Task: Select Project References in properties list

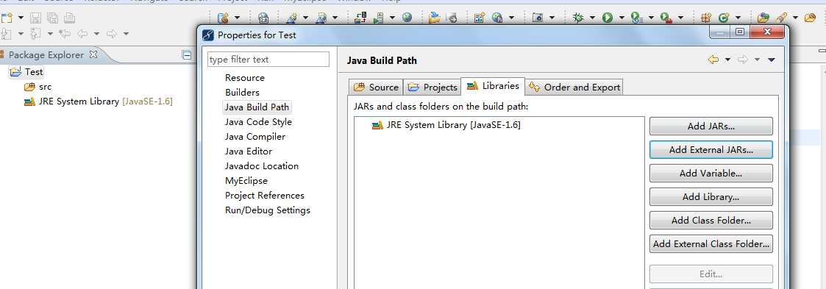Action: pyautogui.click(x=265, y=196)
